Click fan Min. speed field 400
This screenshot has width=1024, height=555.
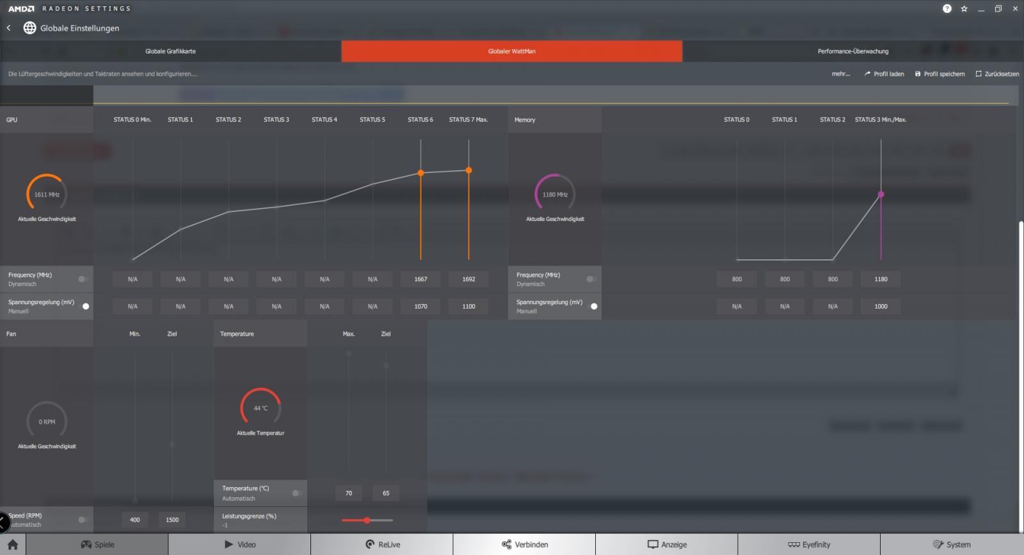135,520
